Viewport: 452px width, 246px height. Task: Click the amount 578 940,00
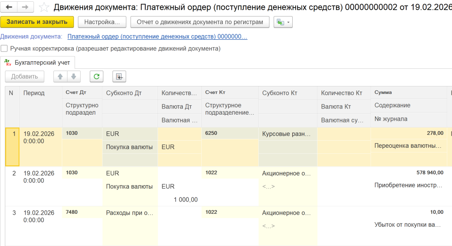pyautogui.click(x=408, y=172)
